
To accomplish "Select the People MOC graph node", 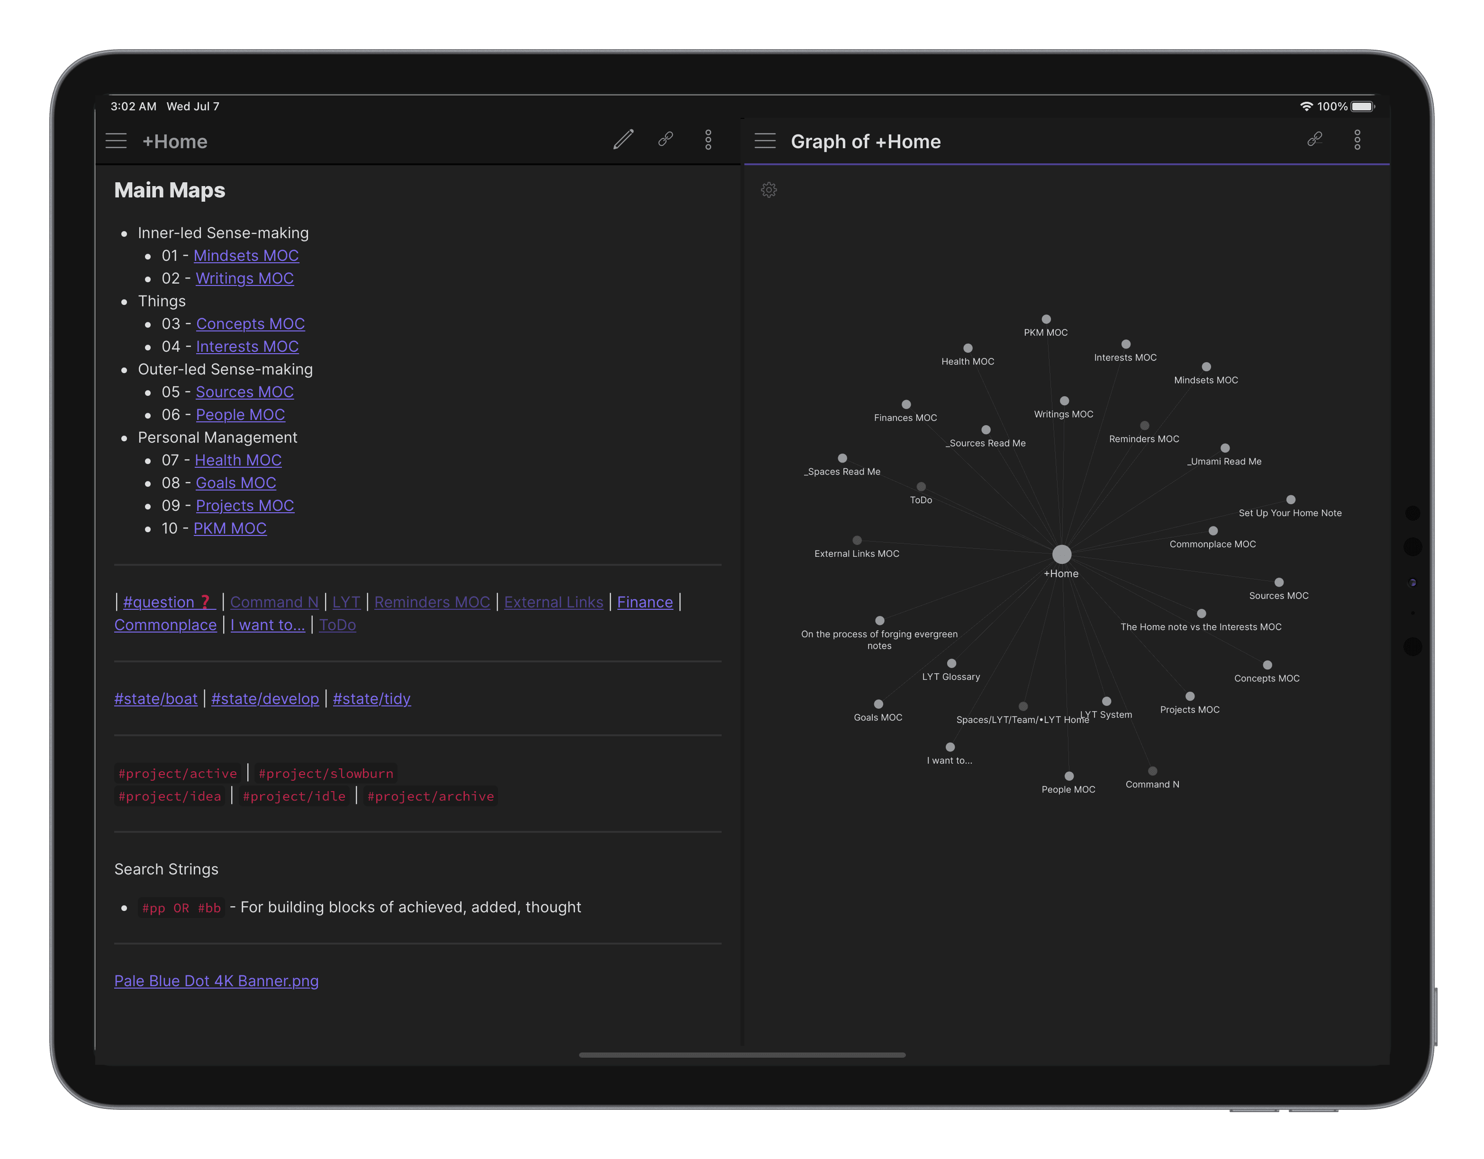I will click(1069, 776).
